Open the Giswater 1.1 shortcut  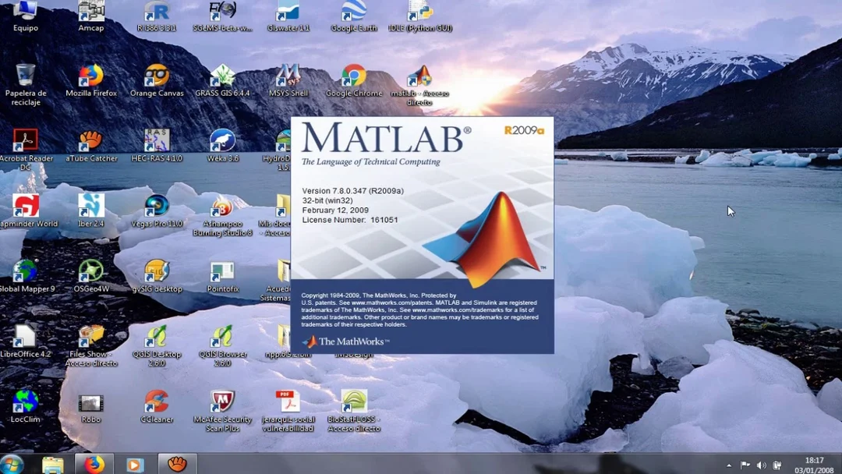pyautogui.click(x=288, y=16)
